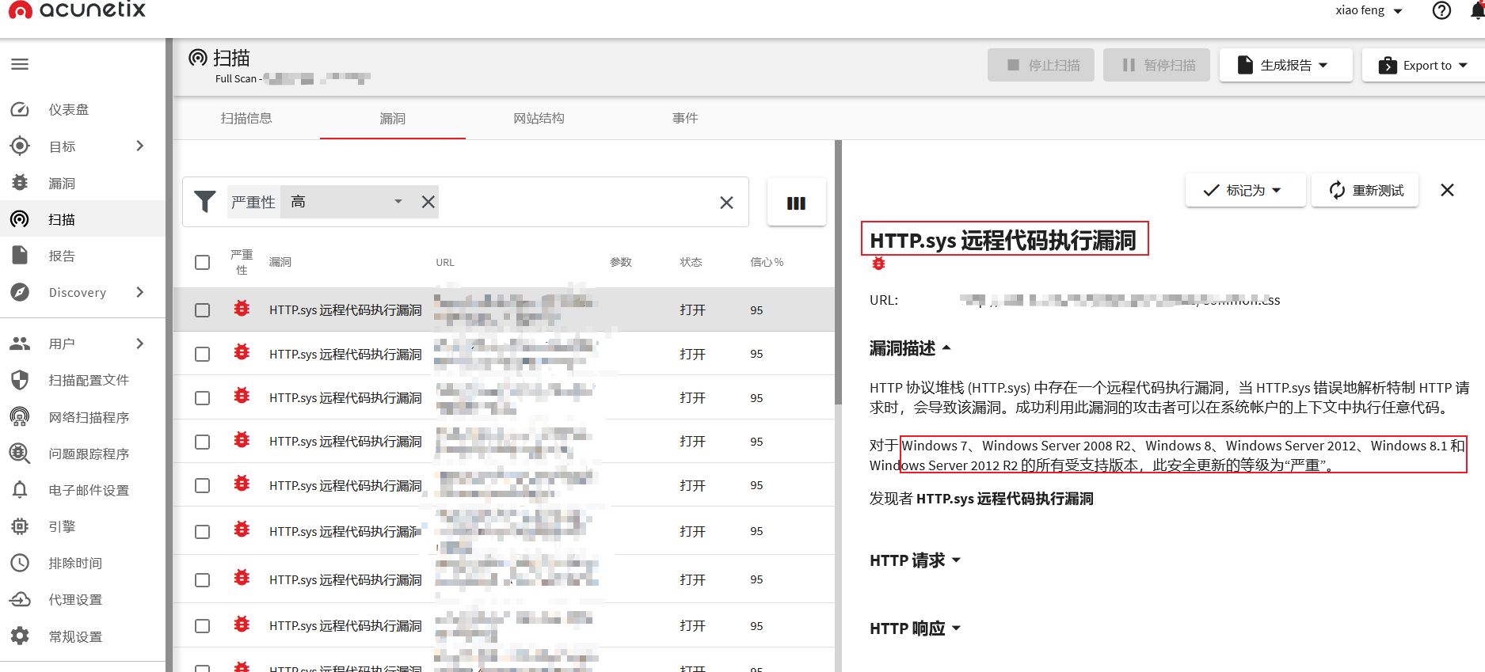Click the filter funnel icon

coord(205,202)
